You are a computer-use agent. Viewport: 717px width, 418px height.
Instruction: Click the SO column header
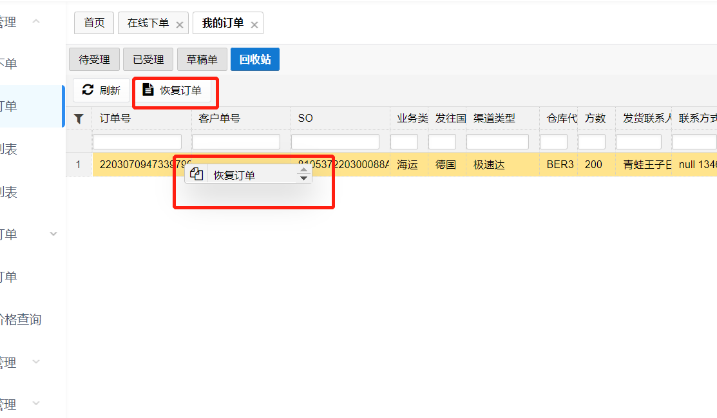pos(339,119)
